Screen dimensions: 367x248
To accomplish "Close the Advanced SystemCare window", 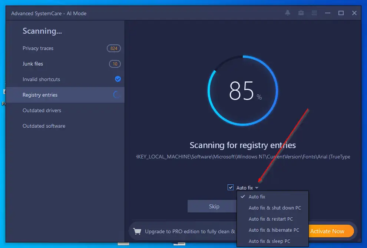I will [354, 13].
